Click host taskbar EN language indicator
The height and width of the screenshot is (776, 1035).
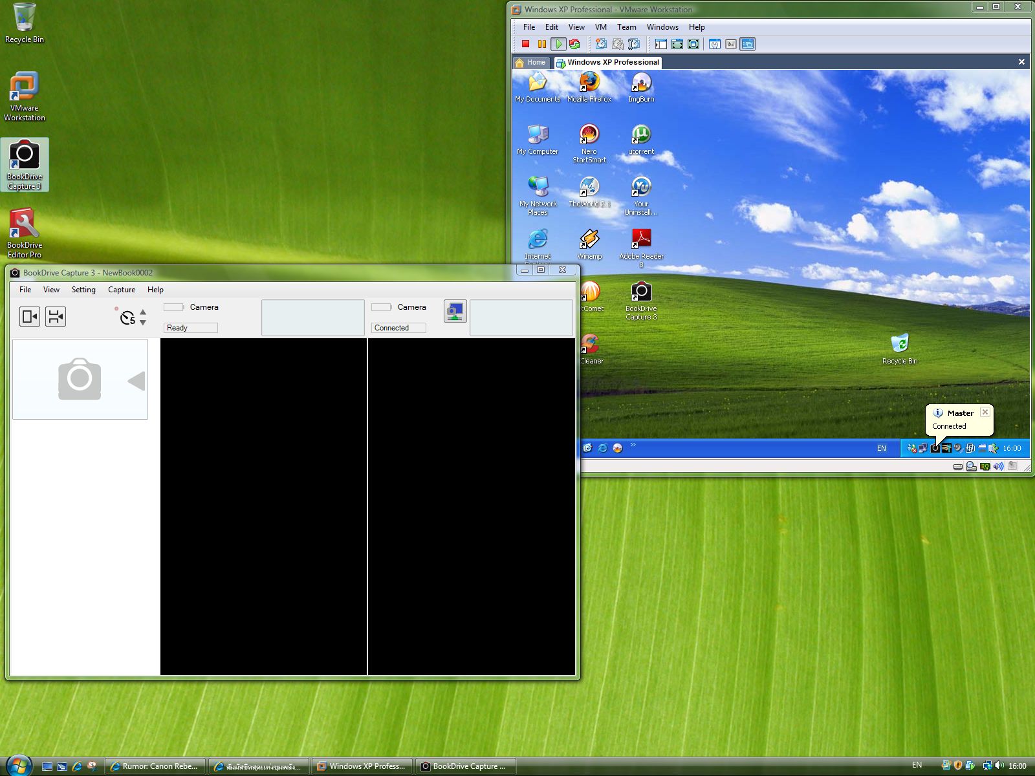pos(917,765)
